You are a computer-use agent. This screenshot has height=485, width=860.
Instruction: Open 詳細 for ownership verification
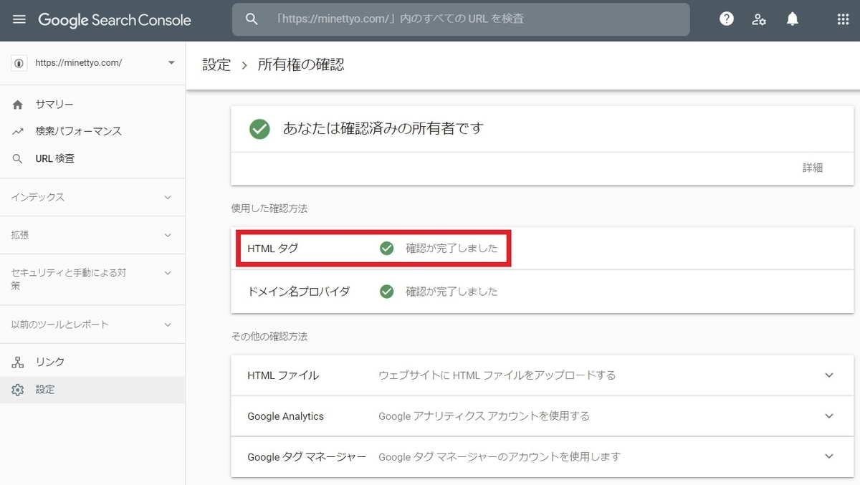(813, 168)
